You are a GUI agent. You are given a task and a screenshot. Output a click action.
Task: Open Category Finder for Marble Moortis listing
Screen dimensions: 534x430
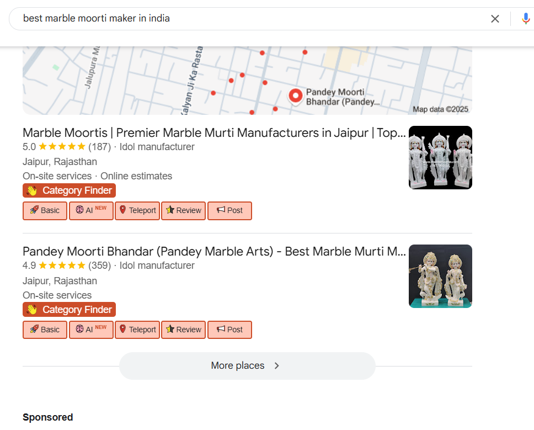[70, 190]
